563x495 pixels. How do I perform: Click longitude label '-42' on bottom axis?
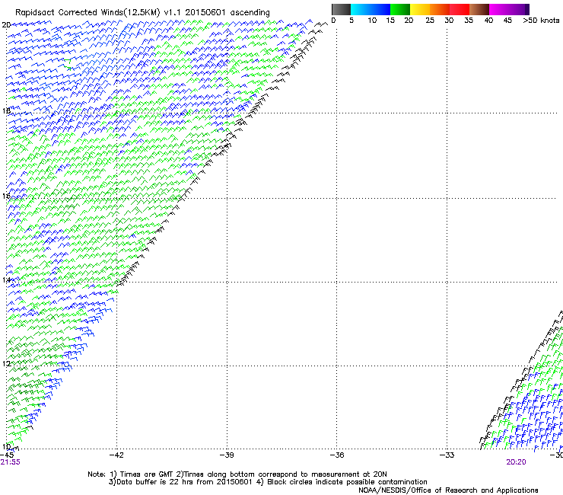pyautogui.click(x=116, y=455)
